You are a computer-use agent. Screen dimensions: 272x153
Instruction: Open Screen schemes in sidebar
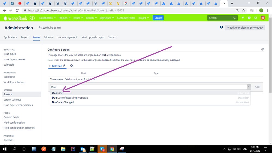[12, 100]
